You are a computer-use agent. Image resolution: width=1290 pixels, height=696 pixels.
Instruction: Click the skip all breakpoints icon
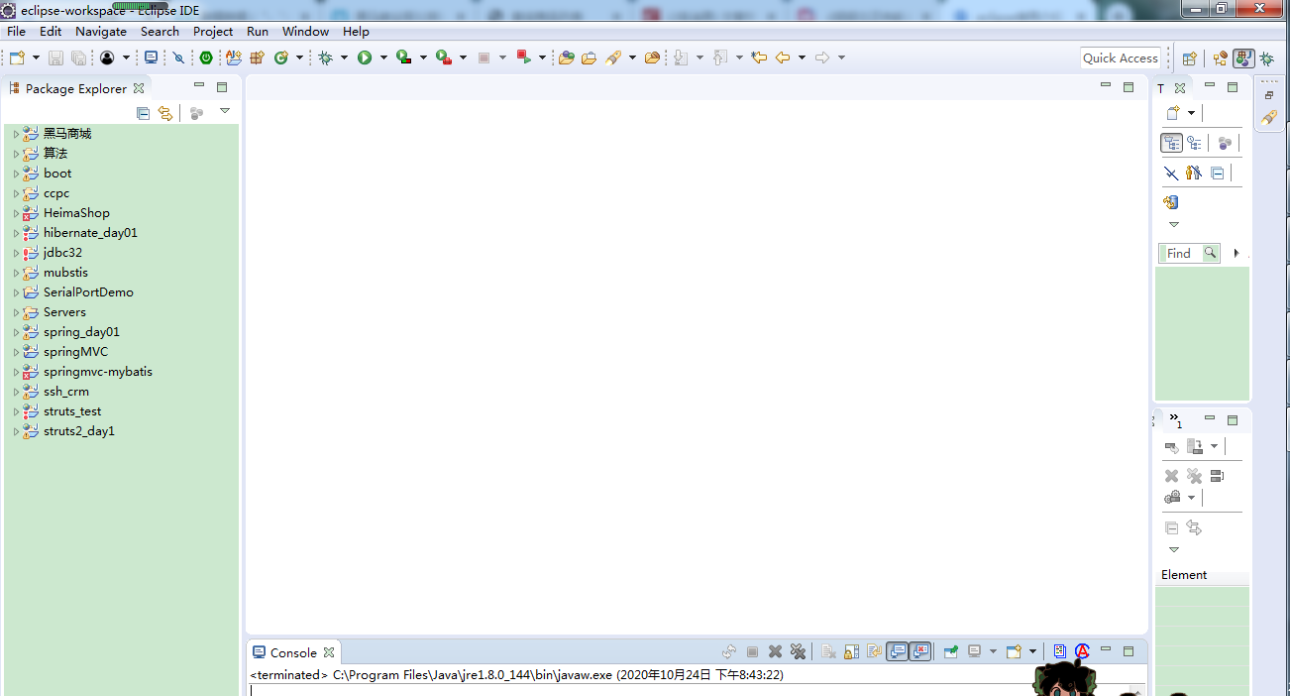[x=178, y=58]
